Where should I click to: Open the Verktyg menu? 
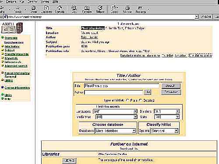coord(45,2)
